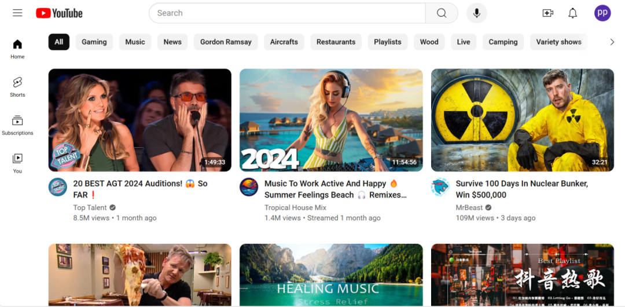Select the Wood filter chip

429,42
